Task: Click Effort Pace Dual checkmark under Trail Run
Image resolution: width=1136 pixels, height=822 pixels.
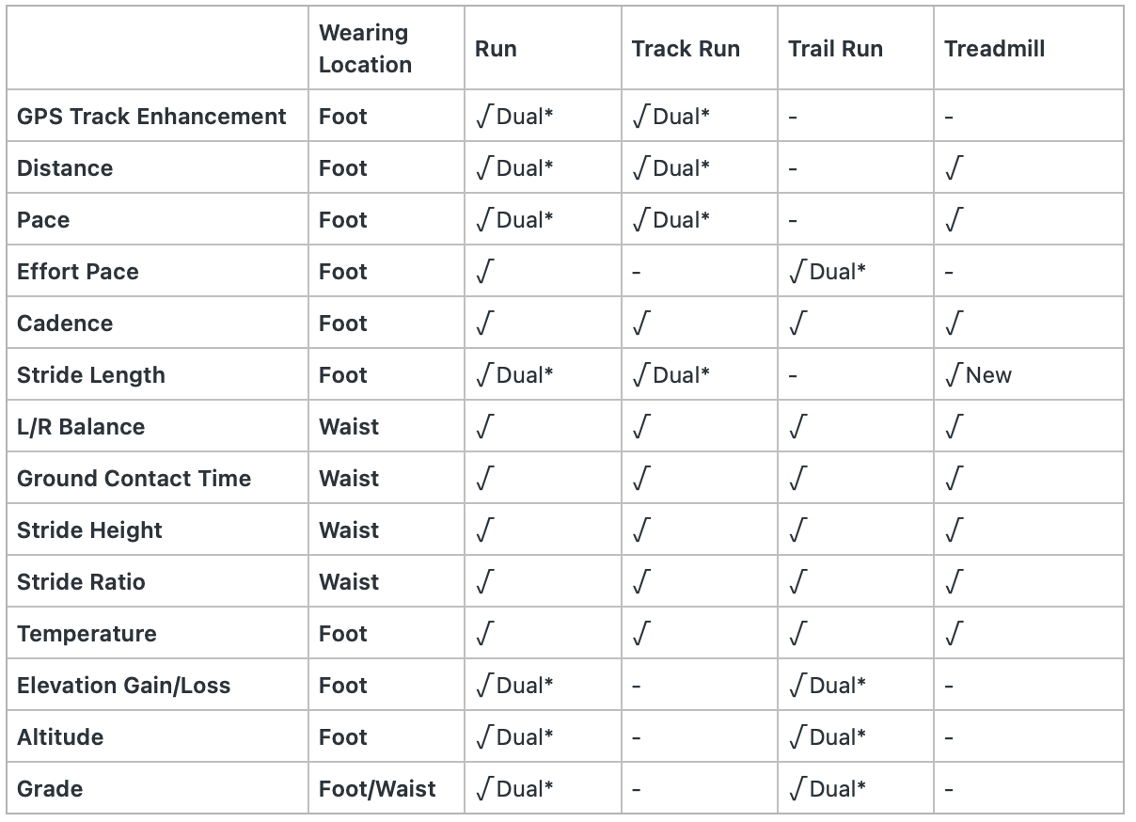Action: (x=828, y=272)
